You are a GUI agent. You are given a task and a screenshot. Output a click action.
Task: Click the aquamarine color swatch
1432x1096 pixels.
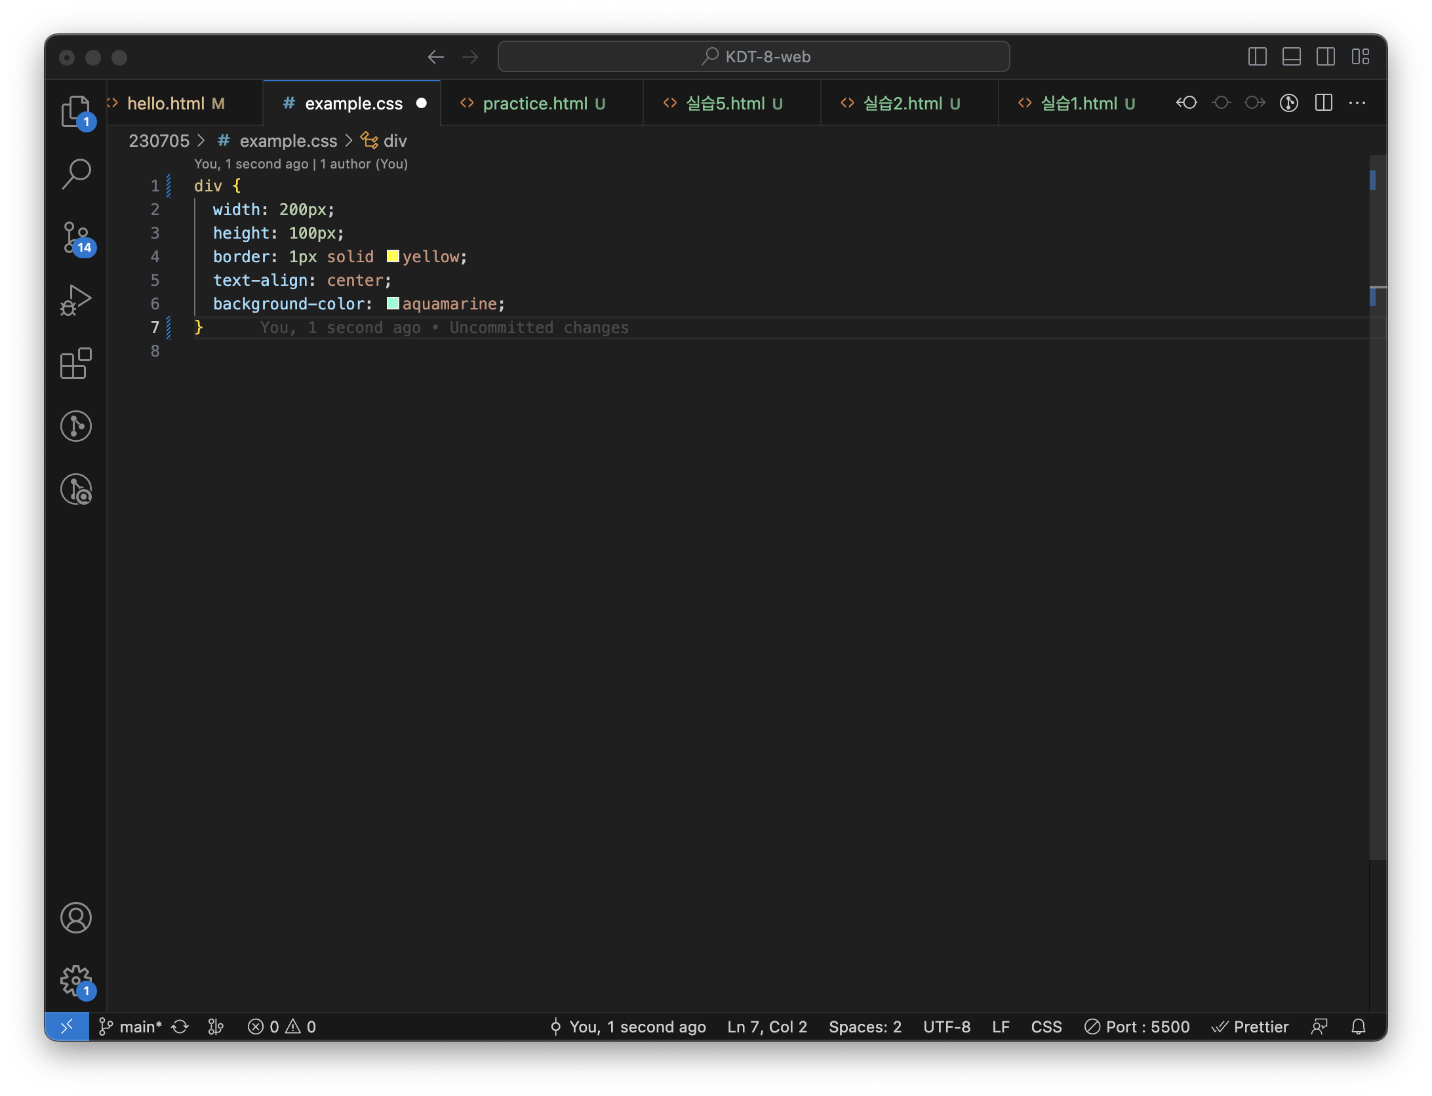(393, 303)
